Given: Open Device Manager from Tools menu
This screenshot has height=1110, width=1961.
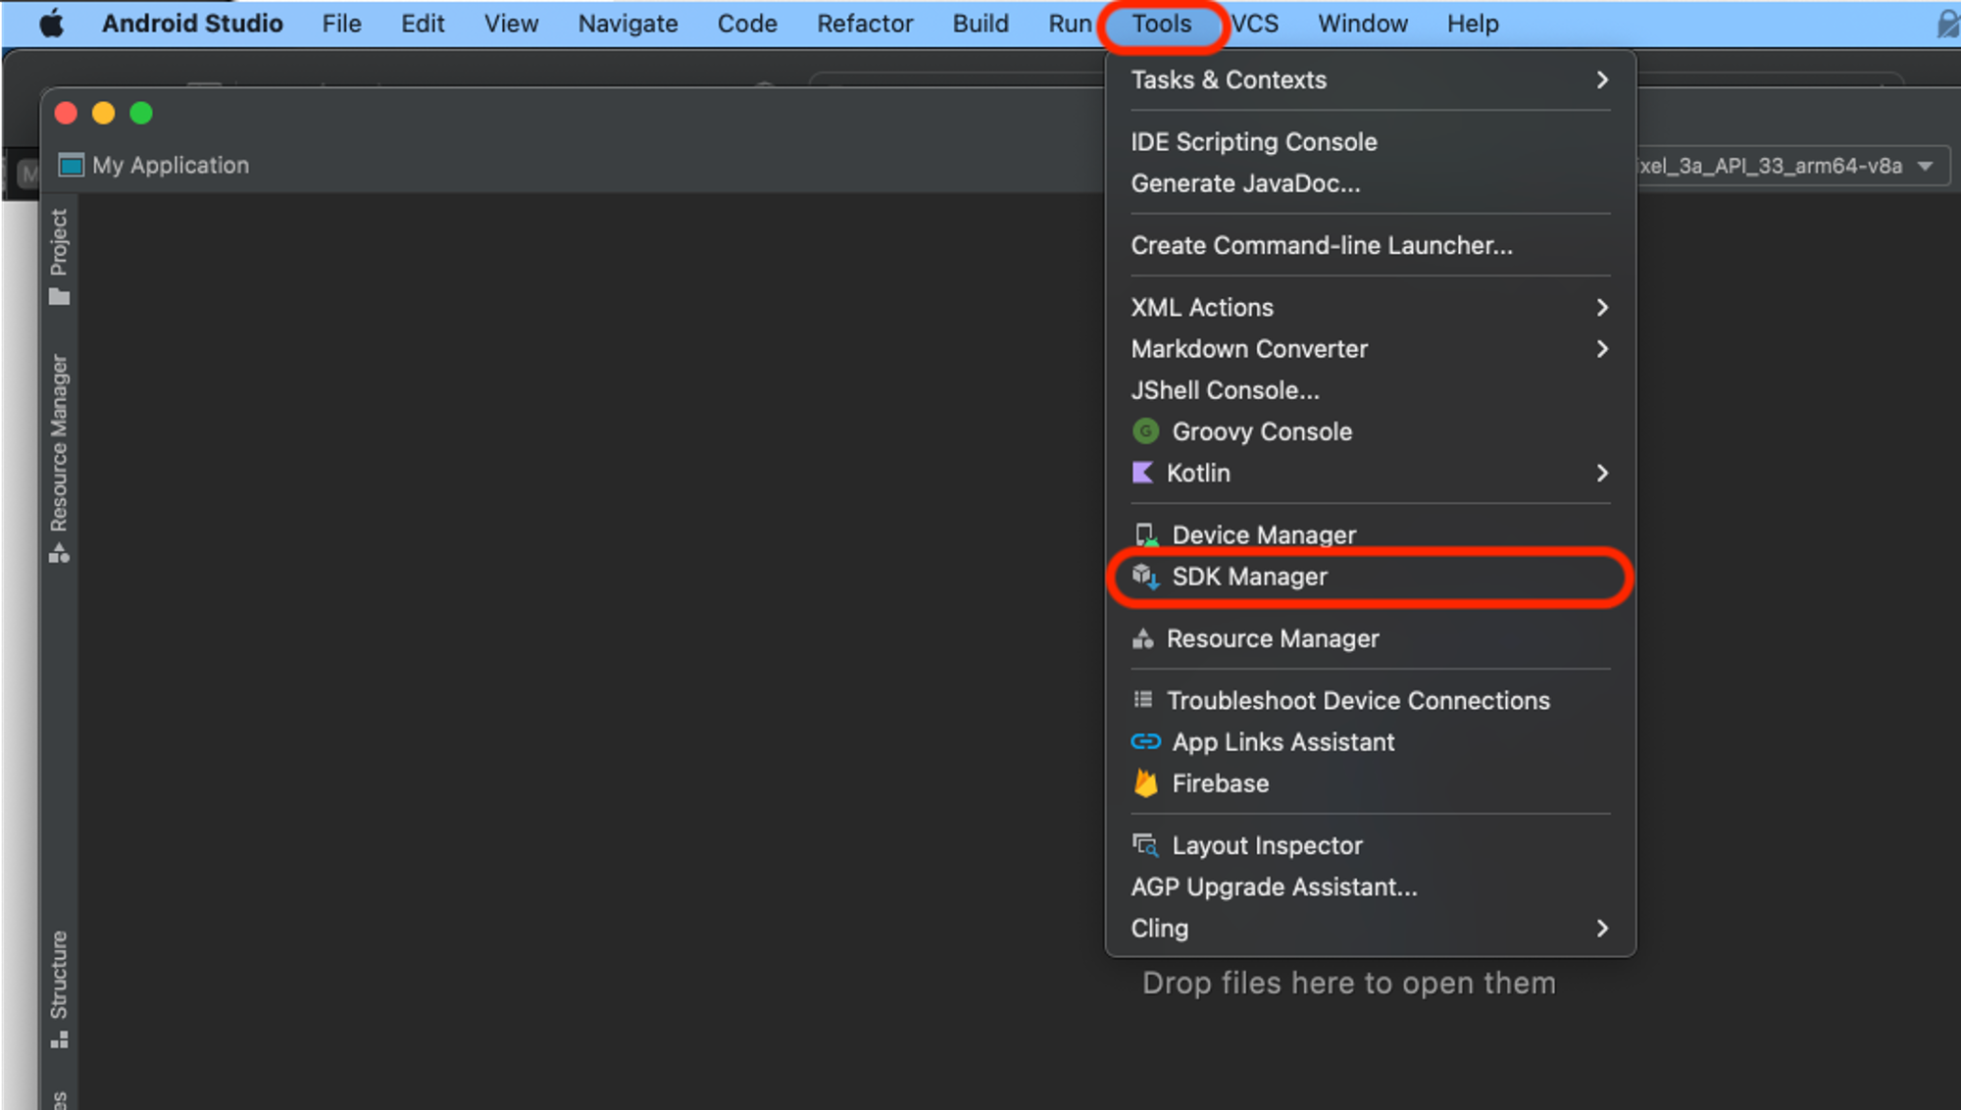Looking at the screenshot, I should (1371, 535).
